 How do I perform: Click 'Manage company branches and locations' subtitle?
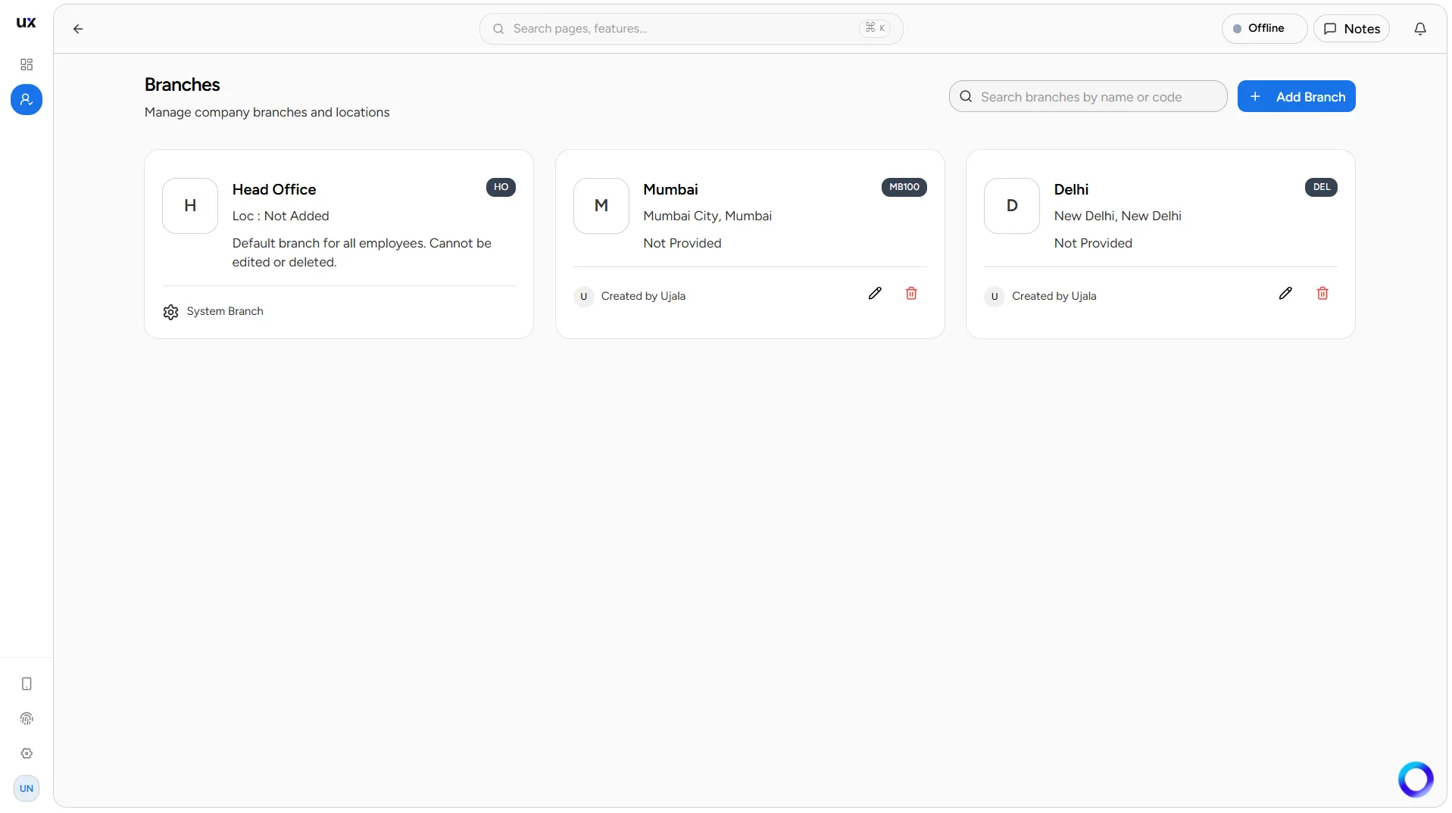[x=267, y=112]
